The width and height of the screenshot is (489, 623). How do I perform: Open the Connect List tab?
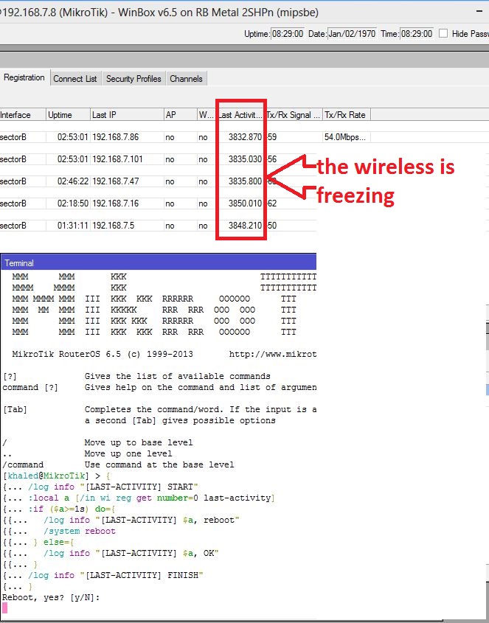75,79
